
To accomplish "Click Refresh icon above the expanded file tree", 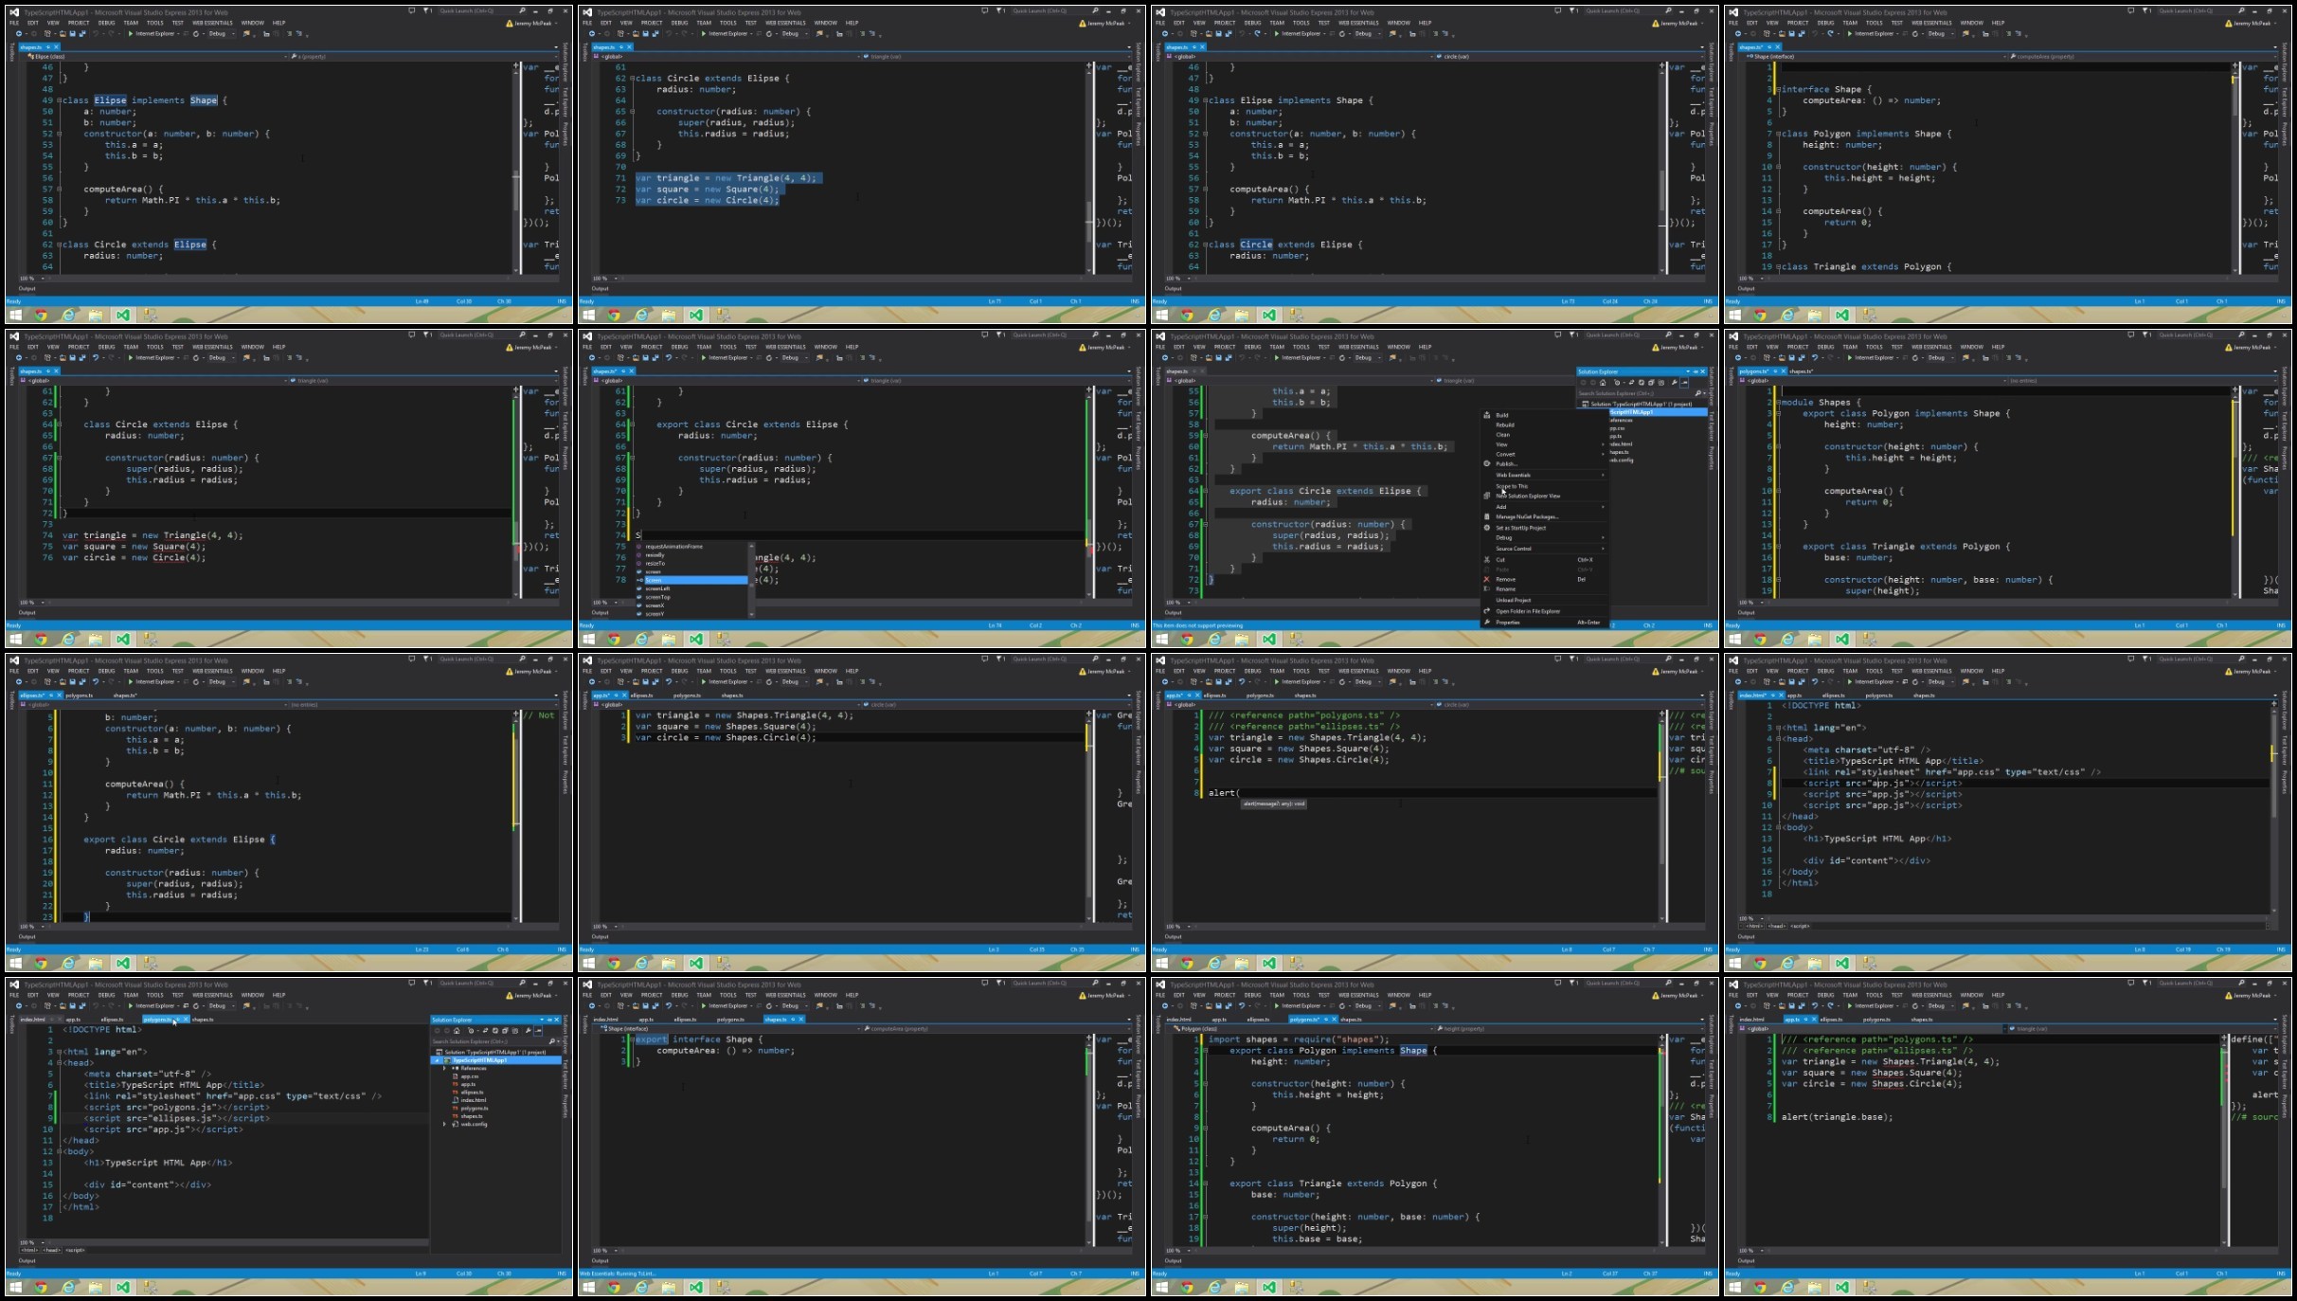I will pos(495,1031).
